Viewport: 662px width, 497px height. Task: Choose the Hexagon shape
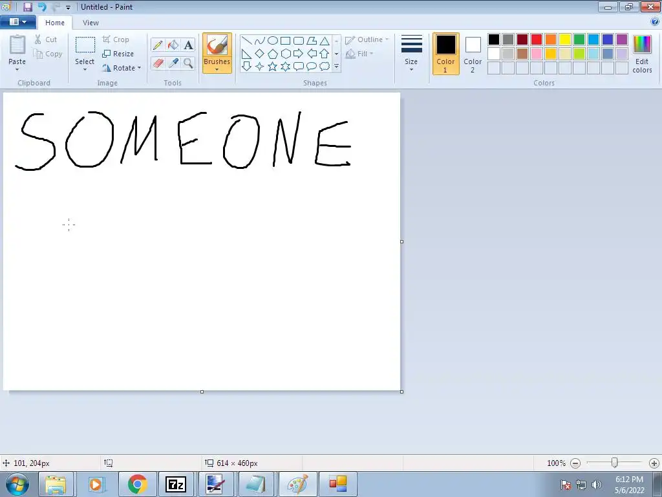(286, 54)
